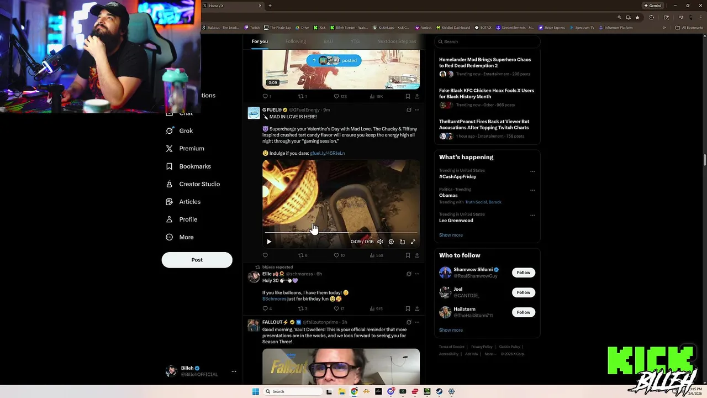View analytics of G FUEL post (558)
This screenshot has width=707, height=398.
tap(376, 255)
